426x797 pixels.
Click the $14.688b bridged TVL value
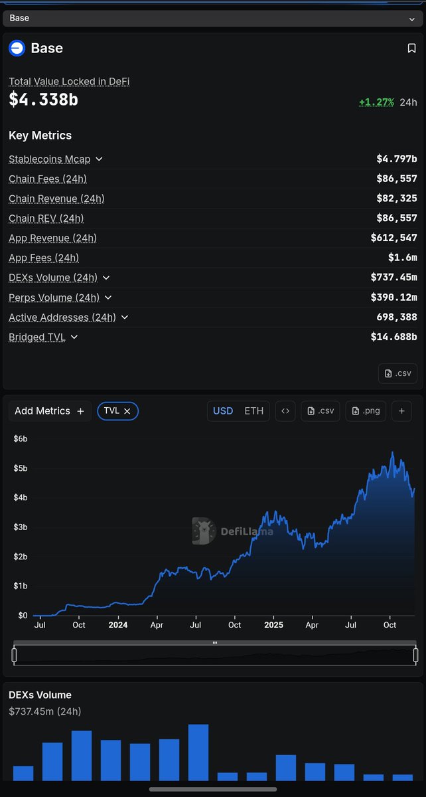point(394,337)
